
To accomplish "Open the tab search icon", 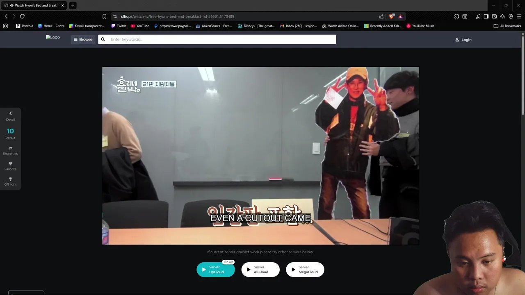I will [x=465, y=16].
